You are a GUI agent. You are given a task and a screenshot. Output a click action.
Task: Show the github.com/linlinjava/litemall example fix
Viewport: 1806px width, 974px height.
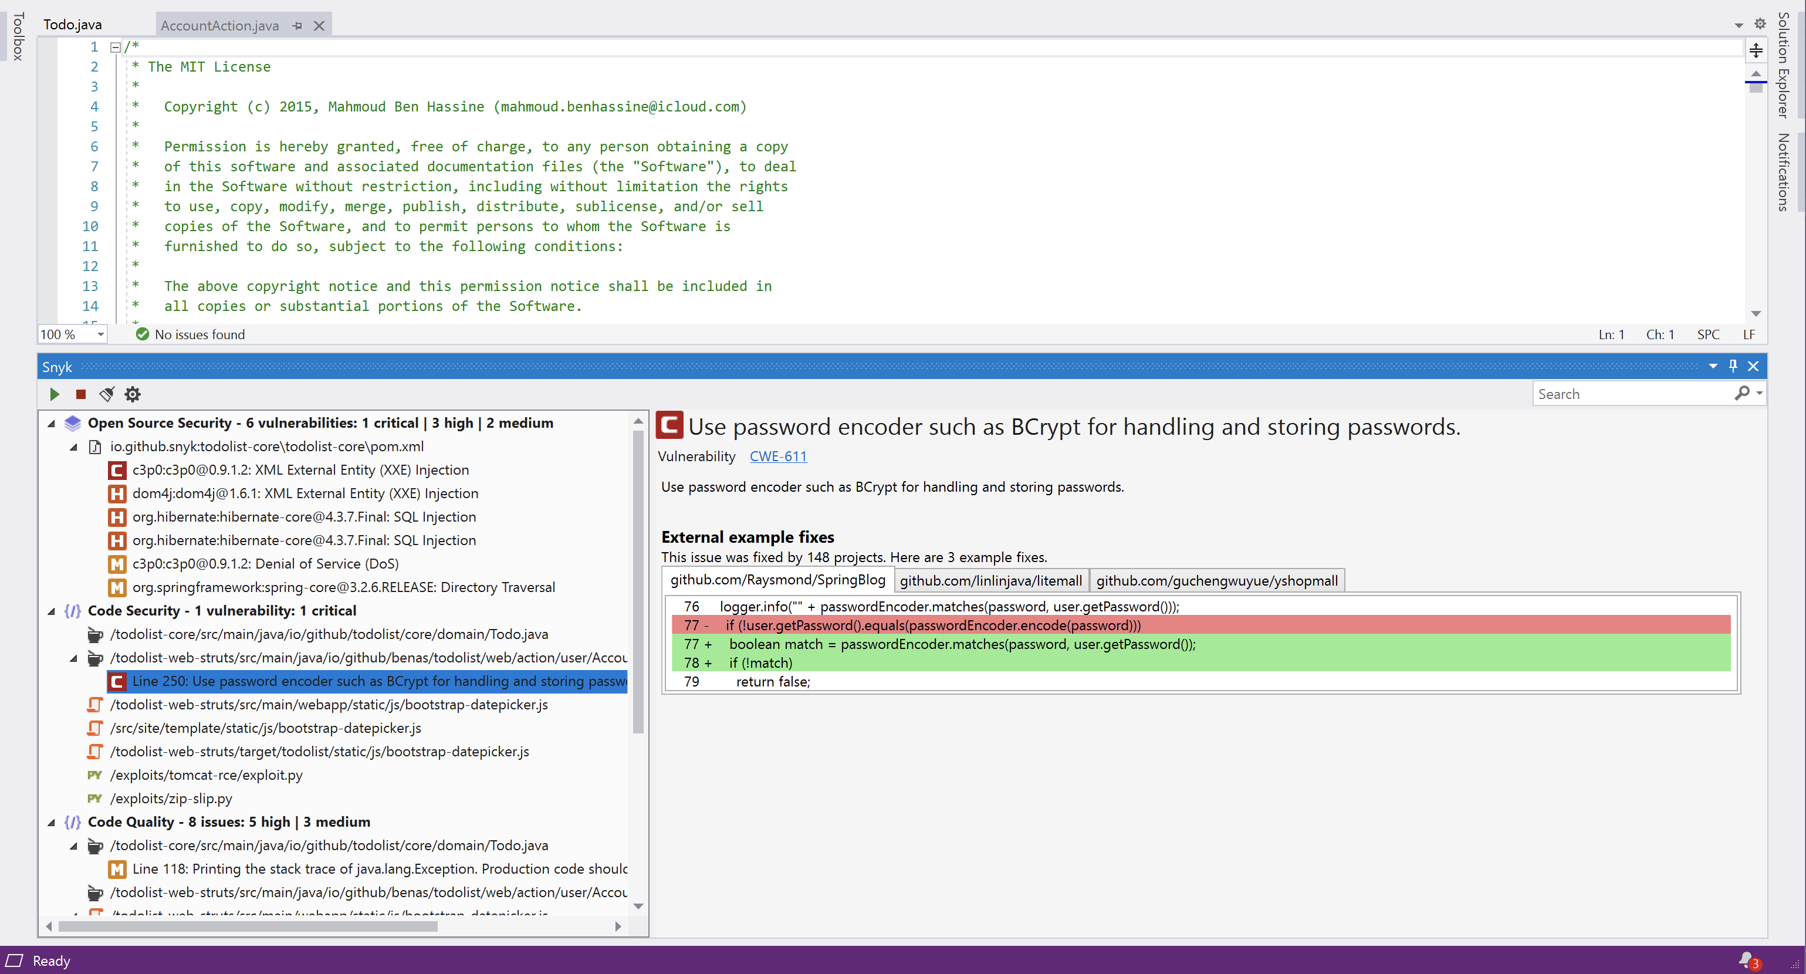coord(990,581)
